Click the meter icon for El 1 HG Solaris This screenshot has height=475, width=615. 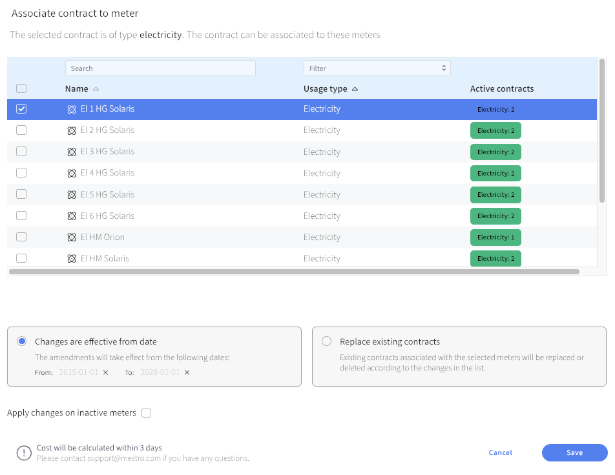point(71,109)
